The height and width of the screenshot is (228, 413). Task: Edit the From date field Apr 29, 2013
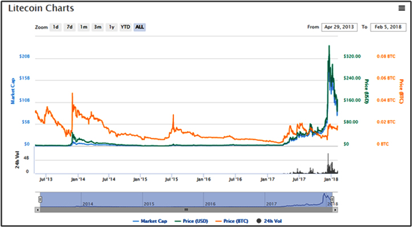coord(339,27)
